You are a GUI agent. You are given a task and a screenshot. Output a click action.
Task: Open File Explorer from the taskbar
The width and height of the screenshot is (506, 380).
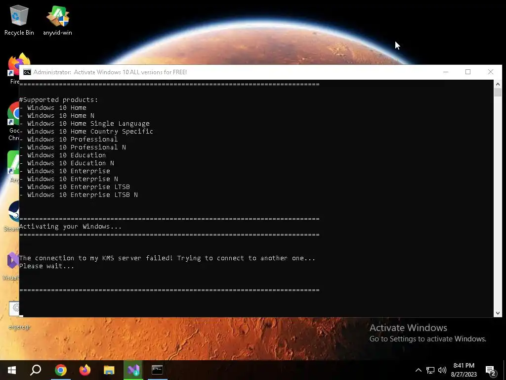point(109,370)
